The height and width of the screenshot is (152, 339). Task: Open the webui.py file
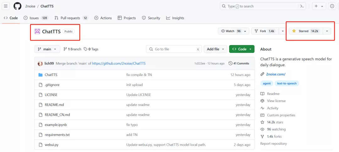[x=51, y=145]
